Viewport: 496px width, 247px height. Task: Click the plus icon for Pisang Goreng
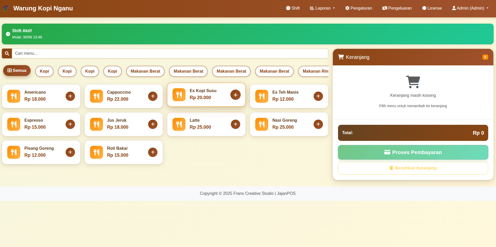pyautogui.click(x=70, y=152)
